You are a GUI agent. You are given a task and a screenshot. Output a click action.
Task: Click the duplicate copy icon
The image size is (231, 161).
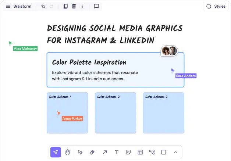point(65,6)
